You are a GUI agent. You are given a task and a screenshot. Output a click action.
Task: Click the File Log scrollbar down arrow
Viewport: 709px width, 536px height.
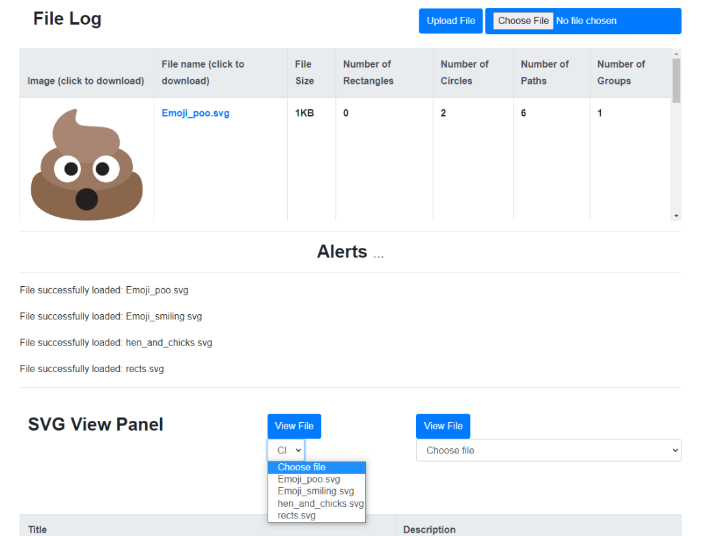tap(676, 215)
